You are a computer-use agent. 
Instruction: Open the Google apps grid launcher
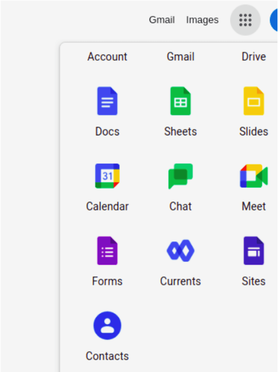click(x=245, y=20)
